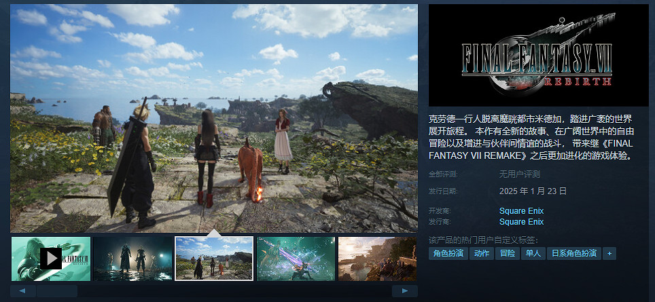Play the trailer video thumbnail

click(x=51, y=259)
